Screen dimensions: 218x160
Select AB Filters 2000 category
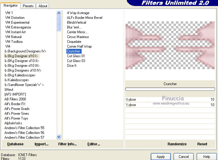(x=15, y=99)
